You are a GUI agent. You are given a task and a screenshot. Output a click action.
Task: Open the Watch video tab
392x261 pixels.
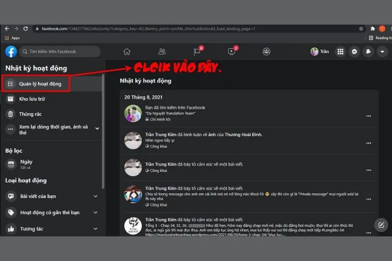coord(232,52)
